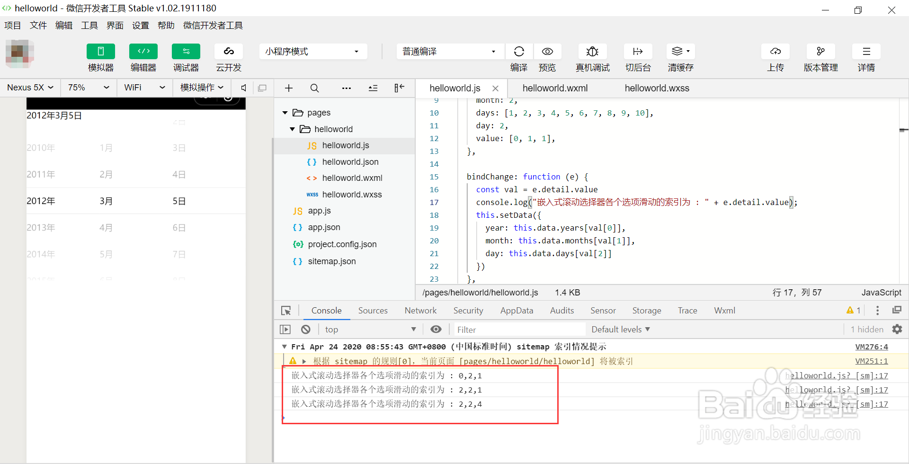The height and width of the screenshot is (464, 909).
Task: Click the inspect element picker icon
Action: pyautogui.click(x=286, y=311)
